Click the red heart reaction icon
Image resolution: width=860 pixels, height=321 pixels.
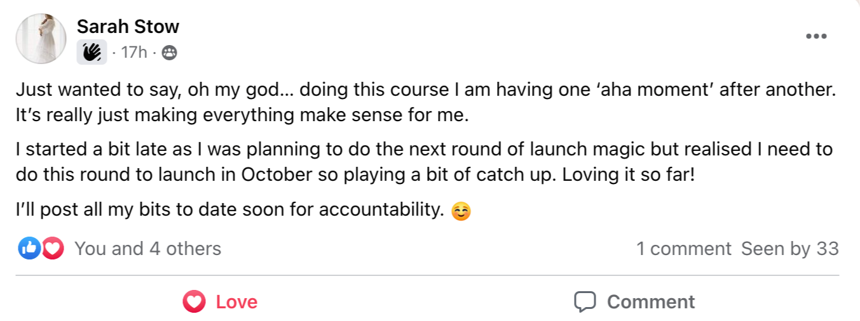53,249
